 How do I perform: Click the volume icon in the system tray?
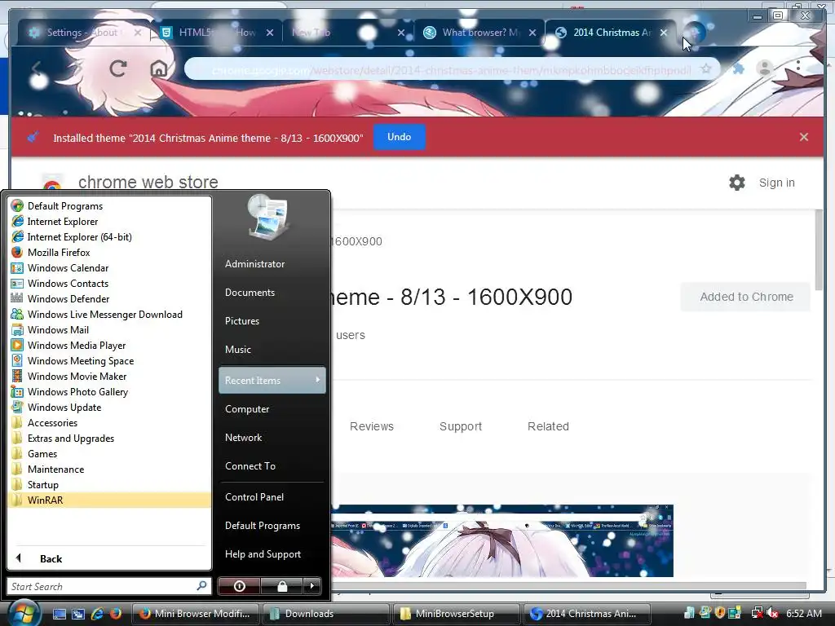773,613
